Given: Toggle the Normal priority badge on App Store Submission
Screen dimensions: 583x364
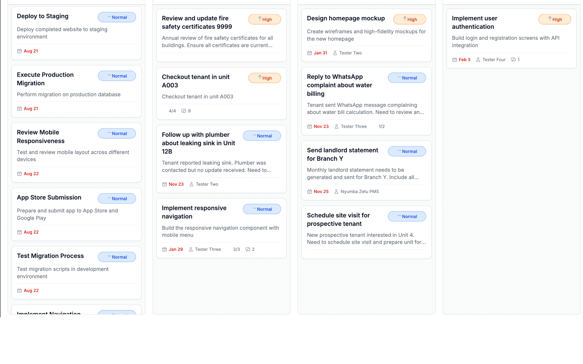Looking at the screenshot, I should (117, 198).
